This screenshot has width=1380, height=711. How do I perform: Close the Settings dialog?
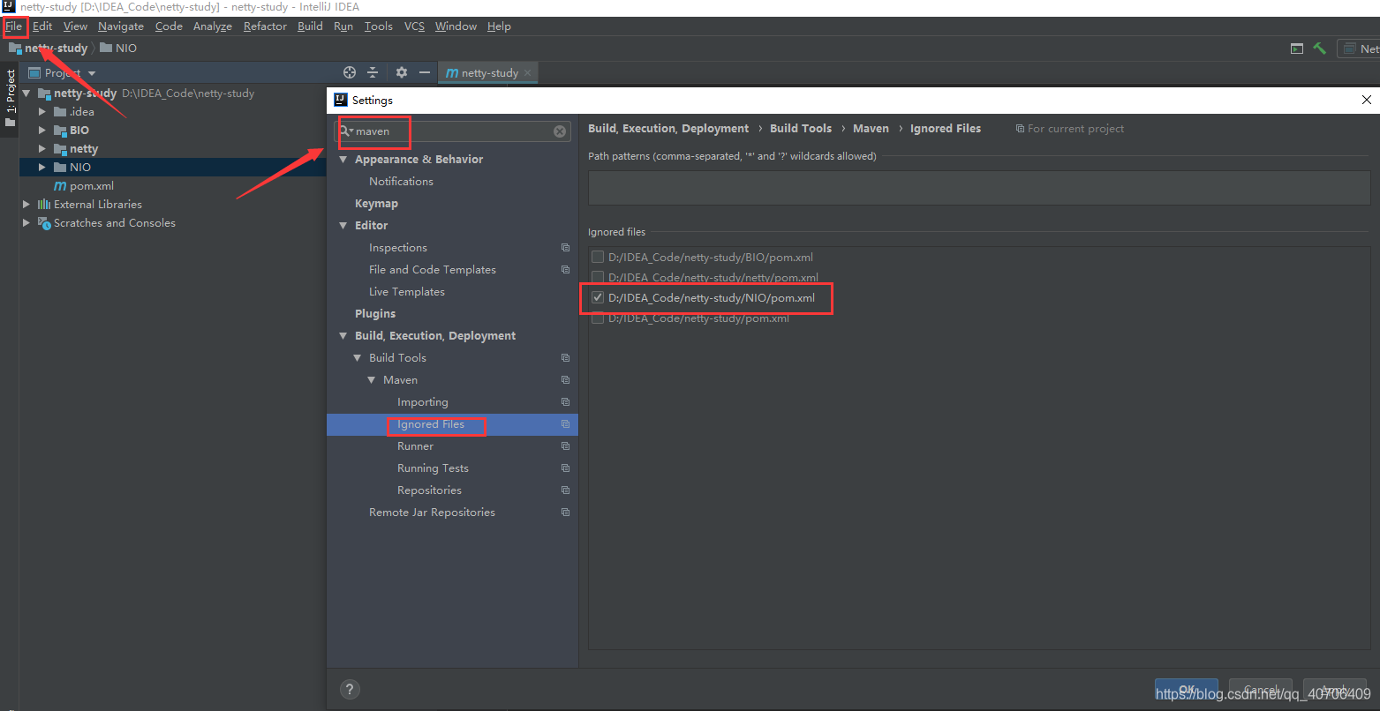pos(1368,101)
